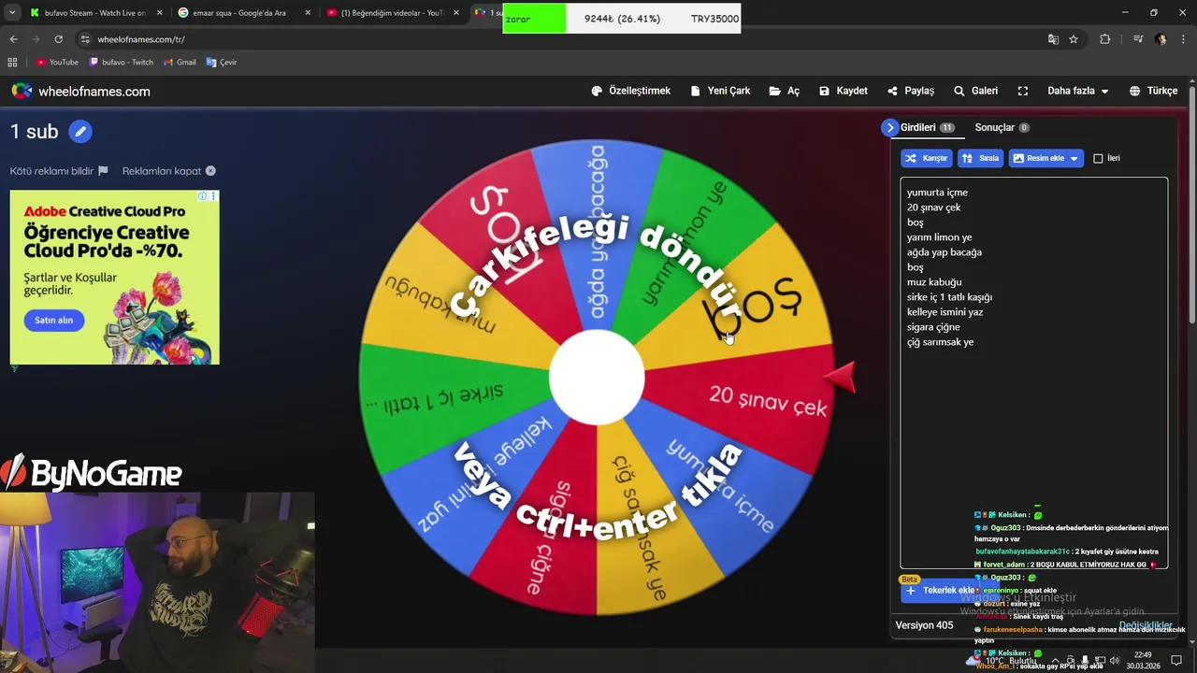This screenshot has width=1197, height=673.
Task: Open the YouTube bookmark
Action: tap(57, 62)
